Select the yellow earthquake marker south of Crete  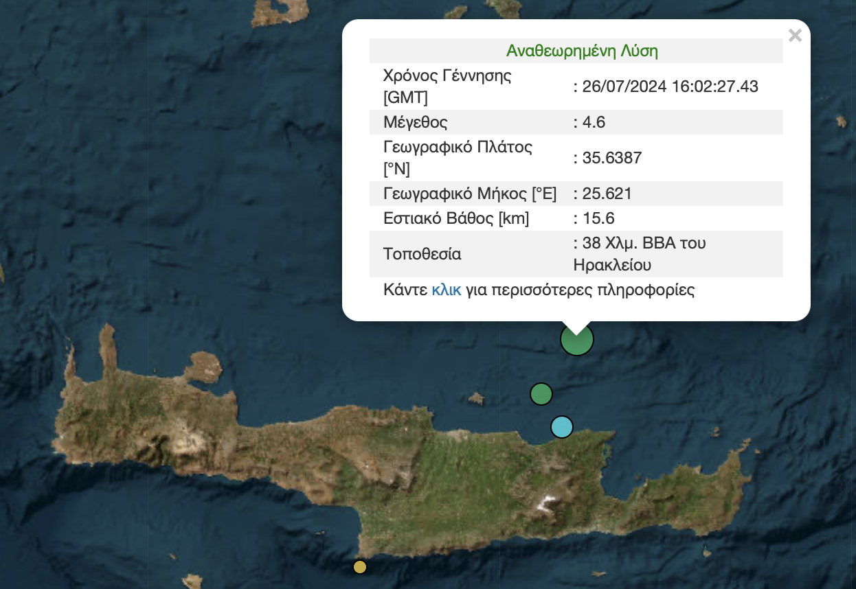point(359,567)
